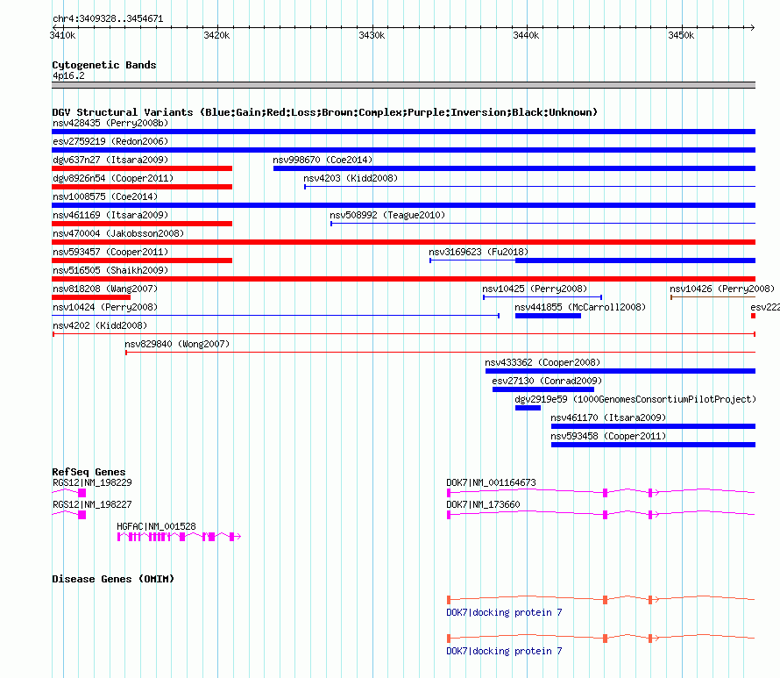Select variant nsv470004 (Jakobsson2008)
This screenshot has height=678, width=780.
(403, 242)
